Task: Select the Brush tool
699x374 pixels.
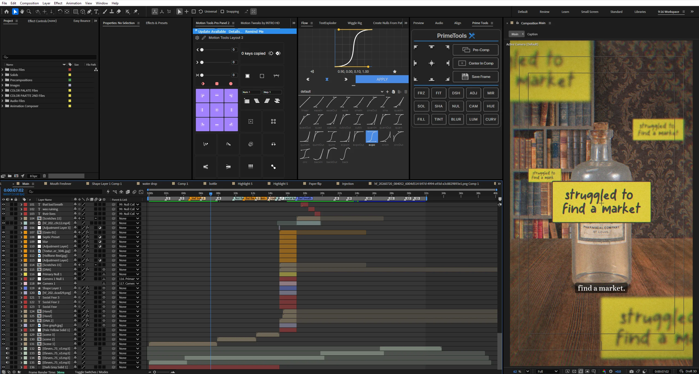Action: click(x=105, y=11)
